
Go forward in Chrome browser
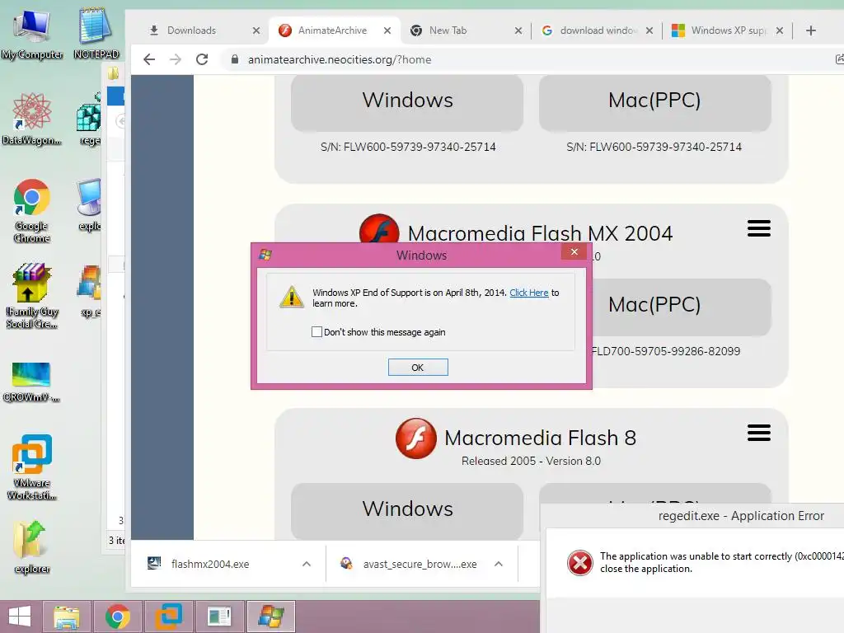pyautogui.click(x=176, y=59)
